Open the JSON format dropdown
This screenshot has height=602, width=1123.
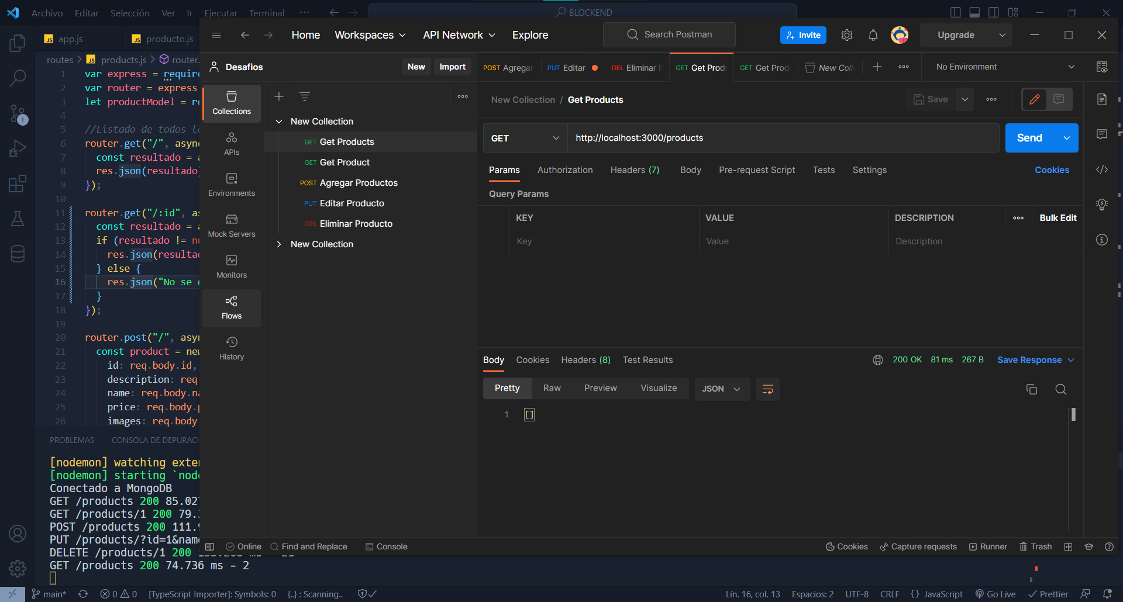click(721, 389)
